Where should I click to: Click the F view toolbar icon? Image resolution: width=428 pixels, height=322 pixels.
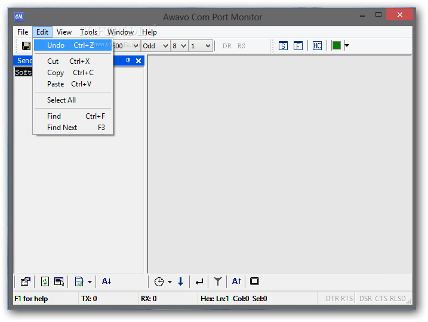click(298, 46)
